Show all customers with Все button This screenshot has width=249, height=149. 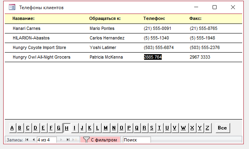pos(223,128)
